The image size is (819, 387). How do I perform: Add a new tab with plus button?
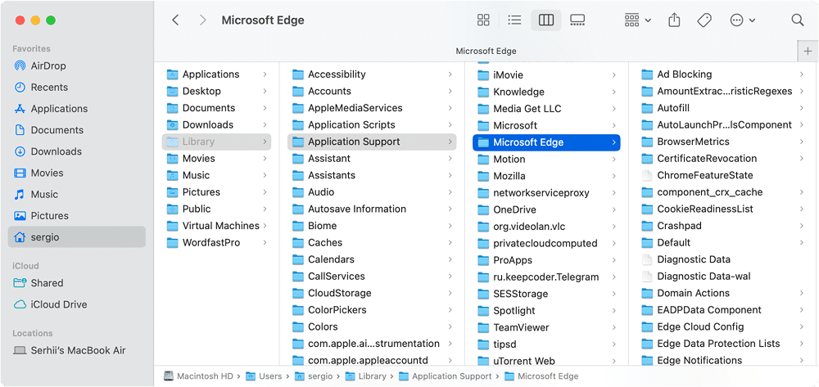(x=808, y=51)
